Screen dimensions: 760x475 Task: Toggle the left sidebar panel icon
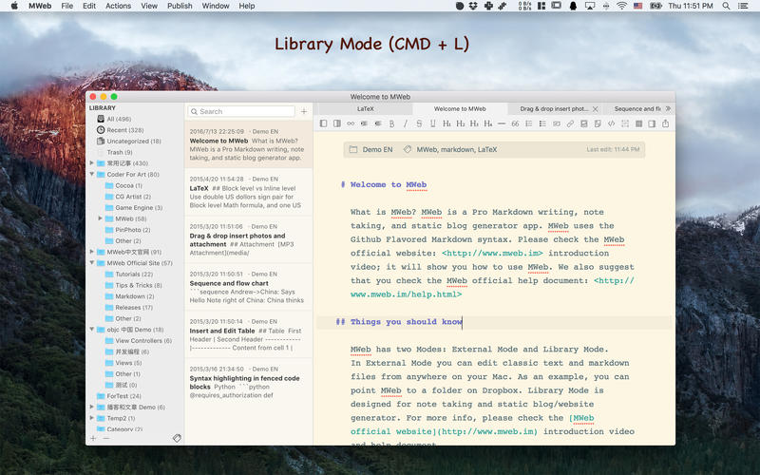[323, 123]
